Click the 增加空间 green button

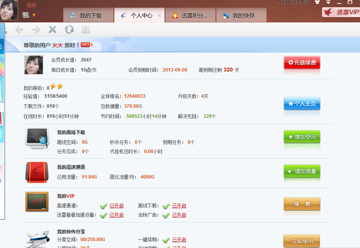[x=302, y=137]
